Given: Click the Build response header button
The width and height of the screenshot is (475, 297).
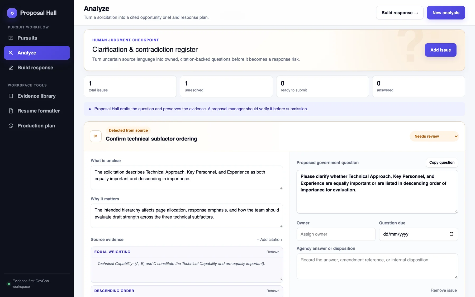Looking at the screenshot, I should (x=400, y=13).
